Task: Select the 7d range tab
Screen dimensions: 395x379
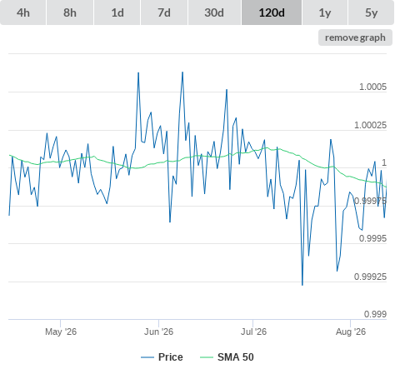Action: (x=164, y=12)
